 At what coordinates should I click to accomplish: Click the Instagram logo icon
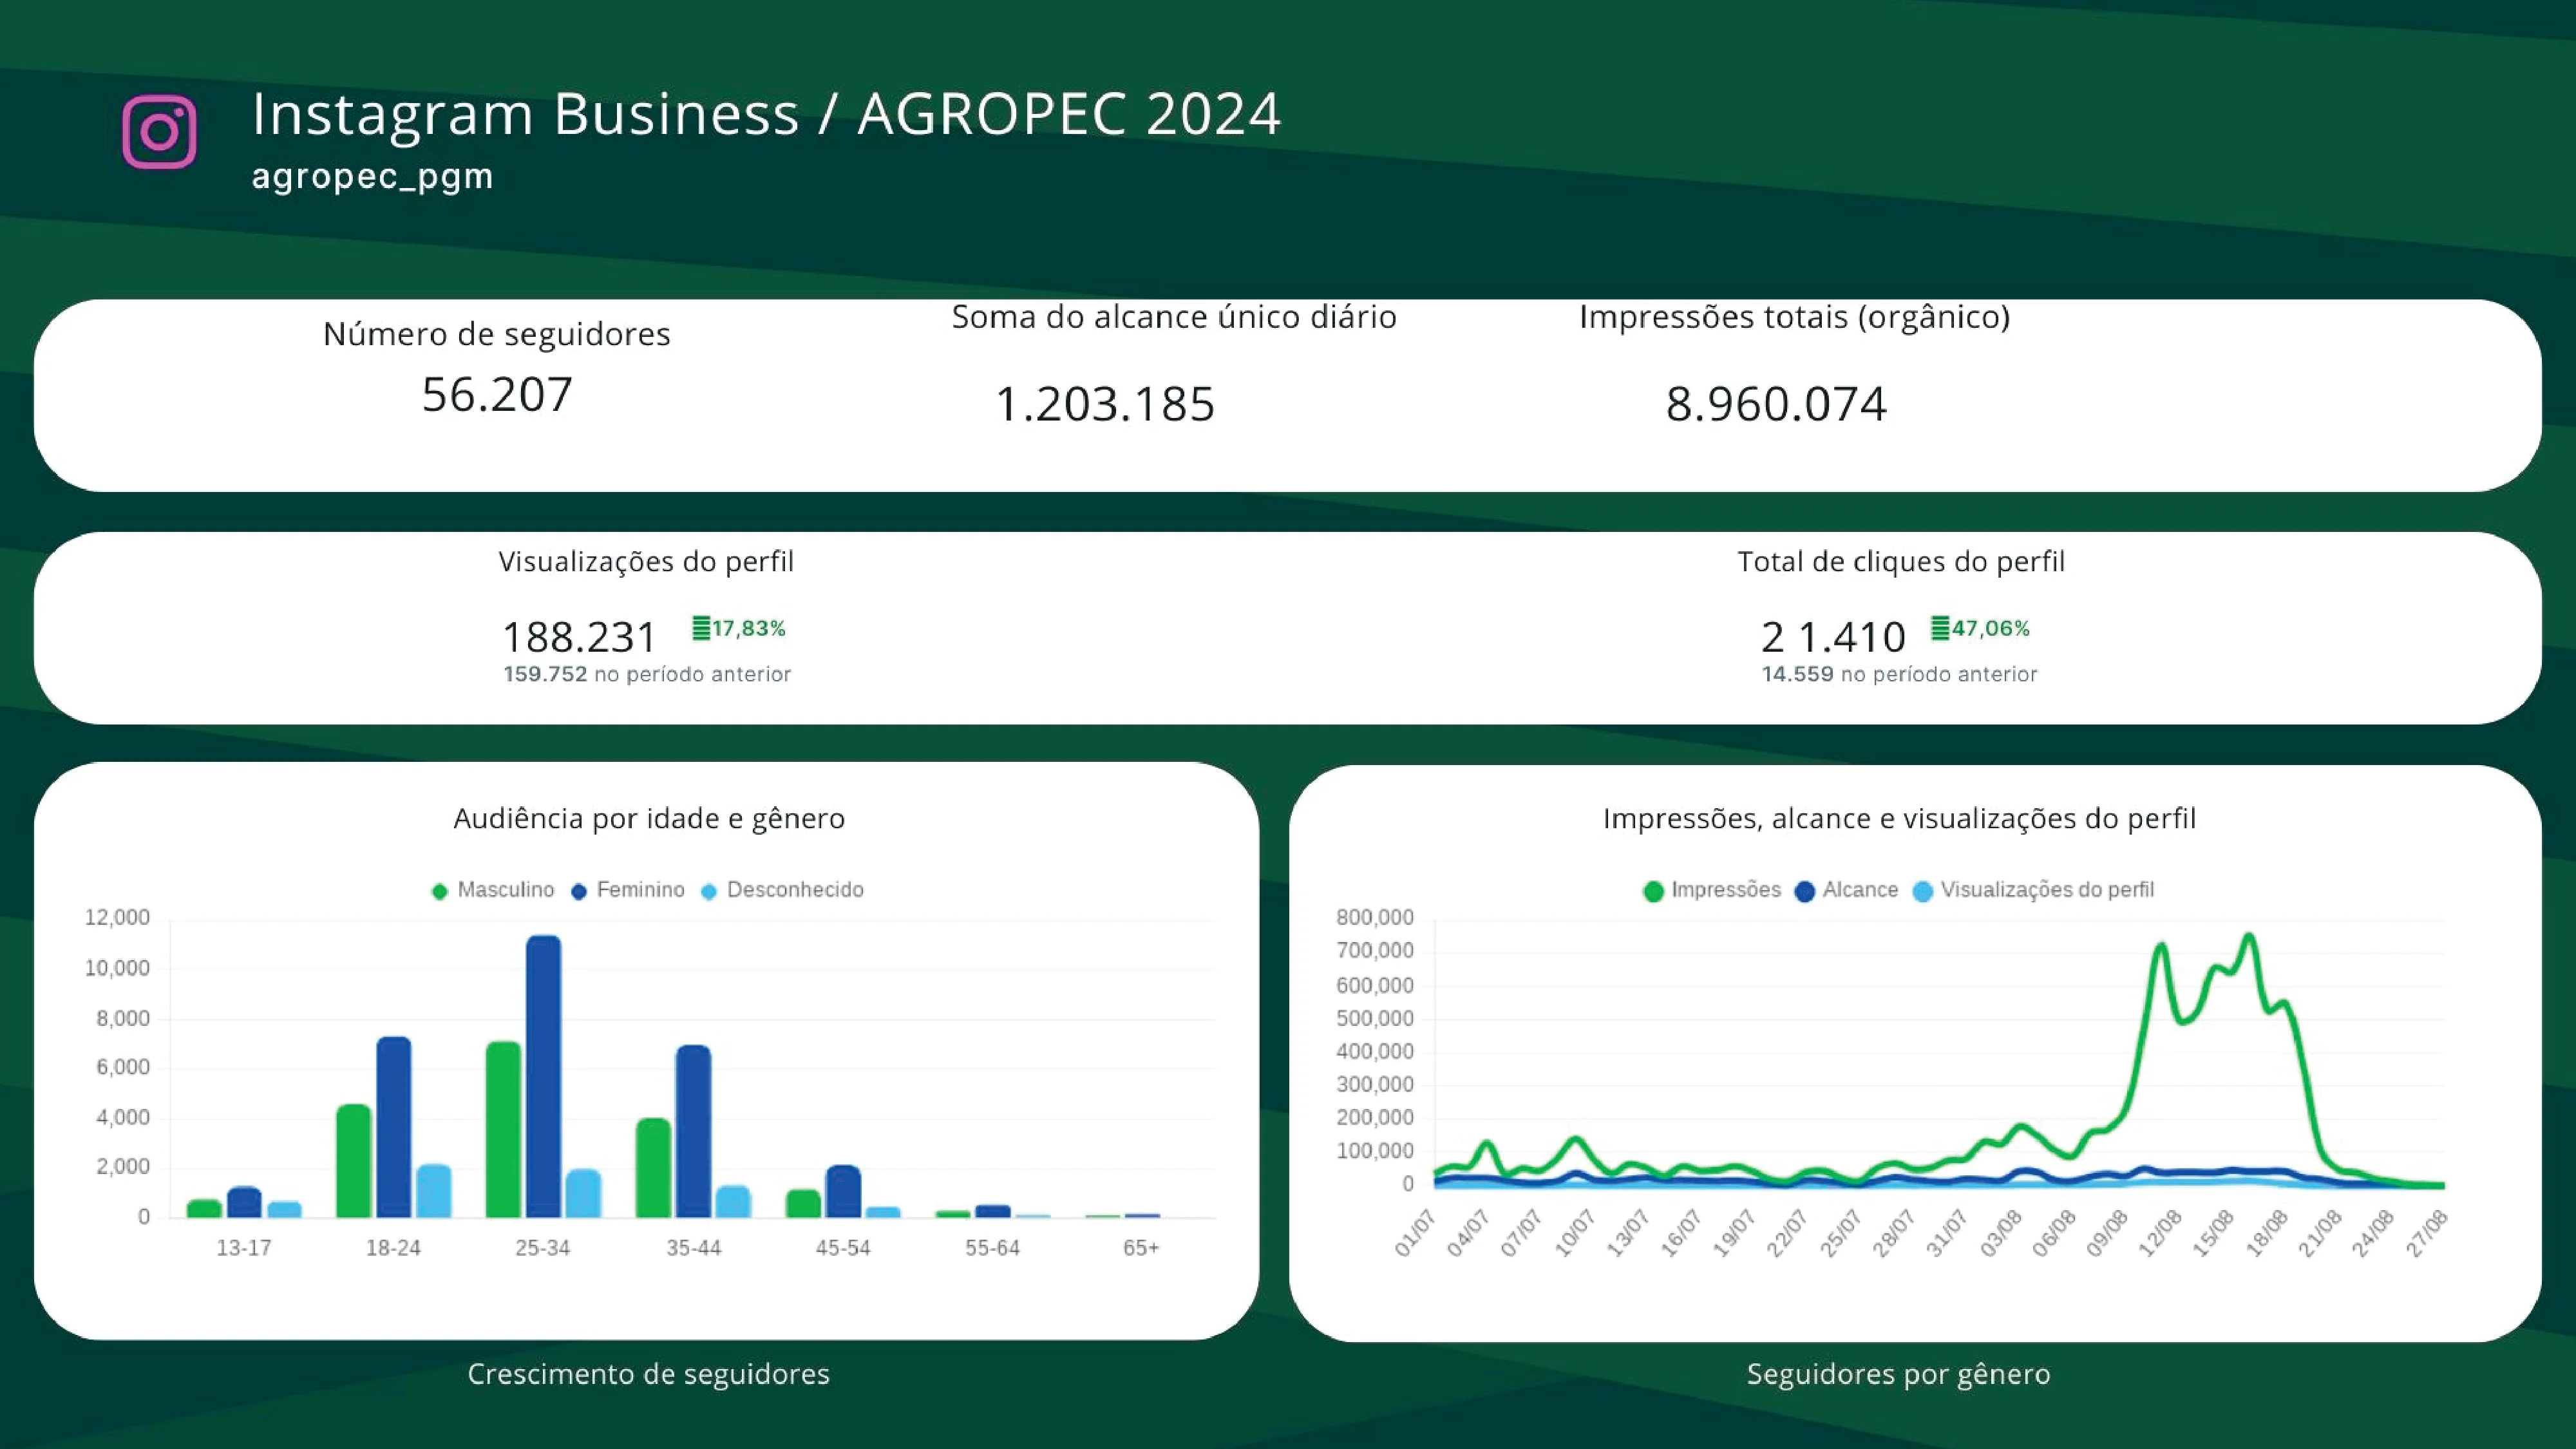pos(159,132)
